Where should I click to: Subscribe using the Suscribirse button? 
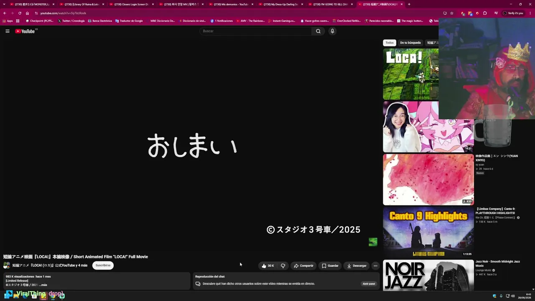[103, 265]
